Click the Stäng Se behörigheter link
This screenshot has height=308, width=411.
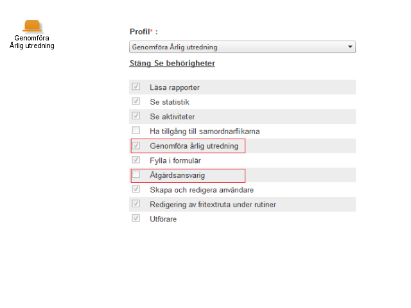172,64
